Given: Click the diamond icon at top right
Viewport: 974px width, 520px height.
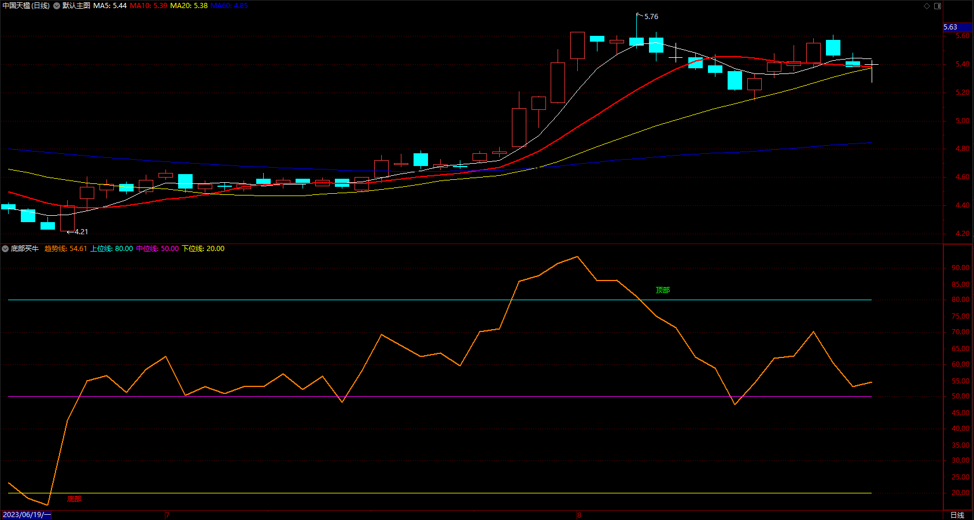Looking at the screenshot, I should (x=927, y=6).
